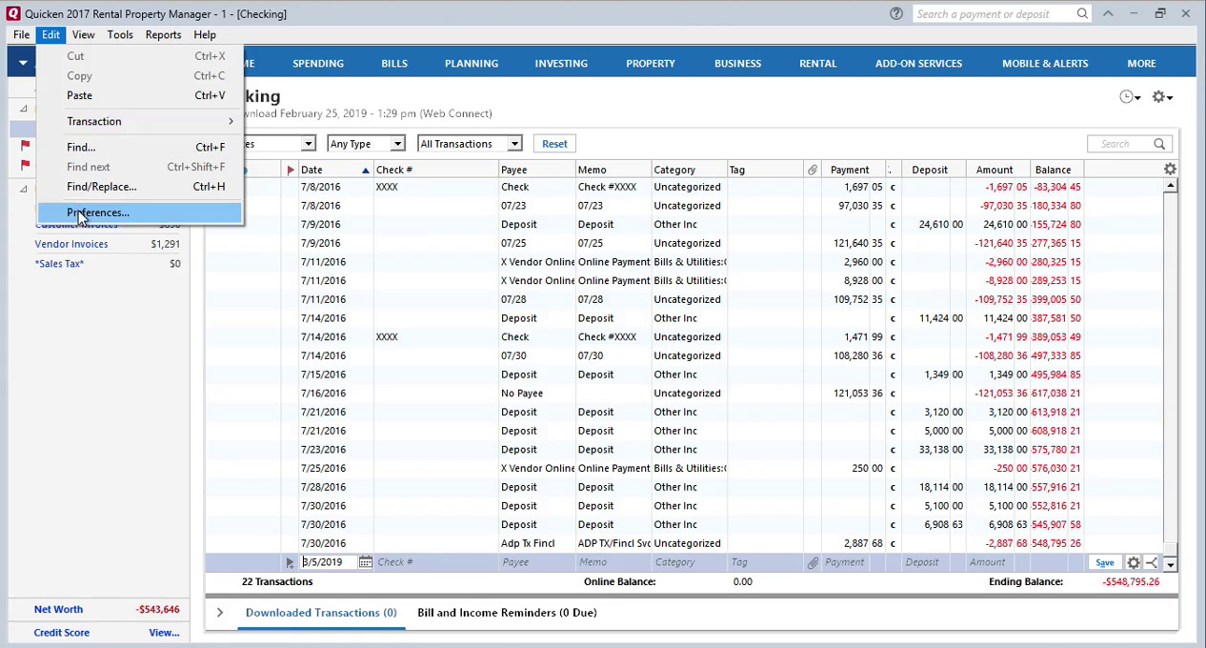The image size is (1206, 648).
Task: Collapse the upper sidebar account group
Action: (24, 108)
